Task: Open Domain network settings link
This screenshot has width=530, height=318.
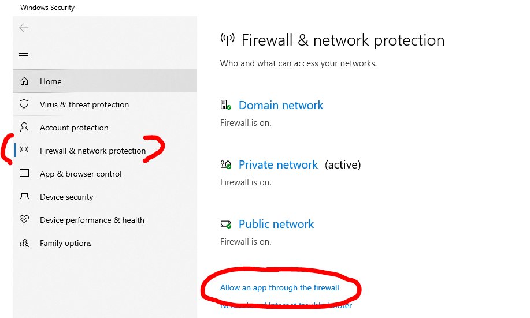Action: [x=281, y=105]
